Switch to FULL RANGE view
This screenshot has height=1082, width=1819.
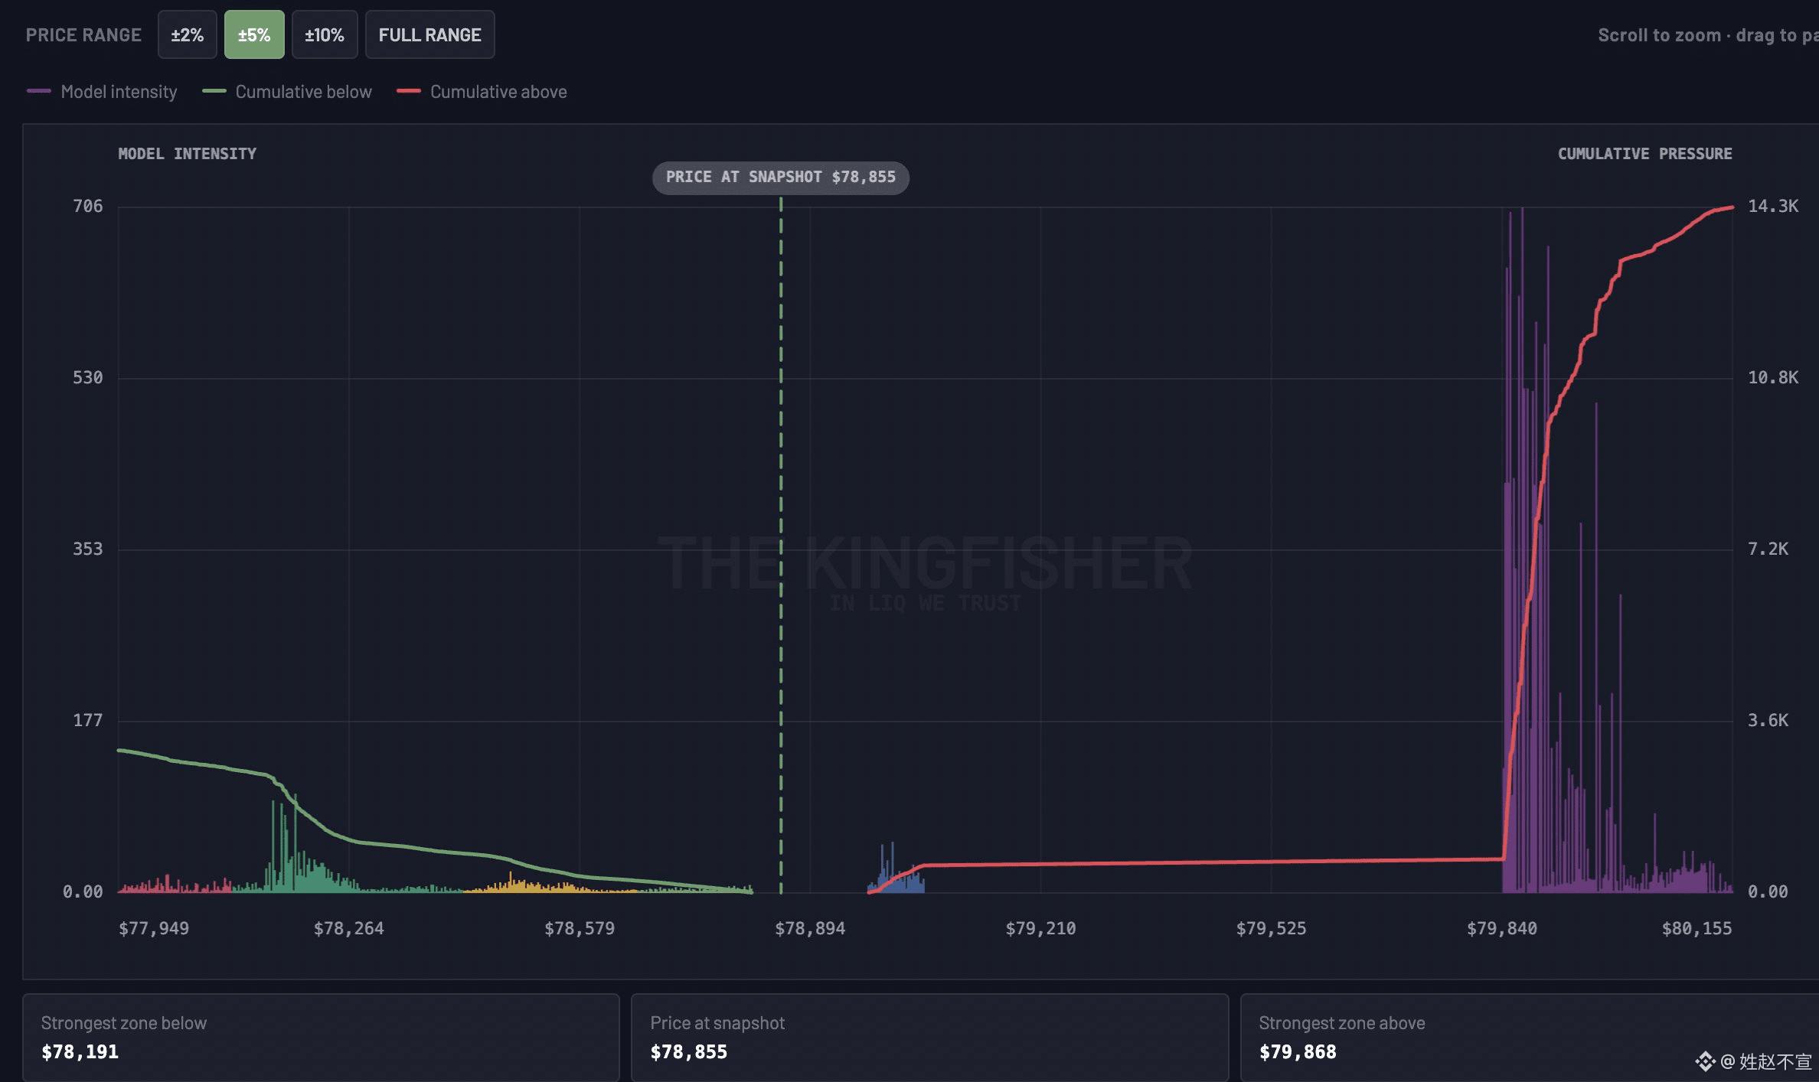[x=429, y=34]
